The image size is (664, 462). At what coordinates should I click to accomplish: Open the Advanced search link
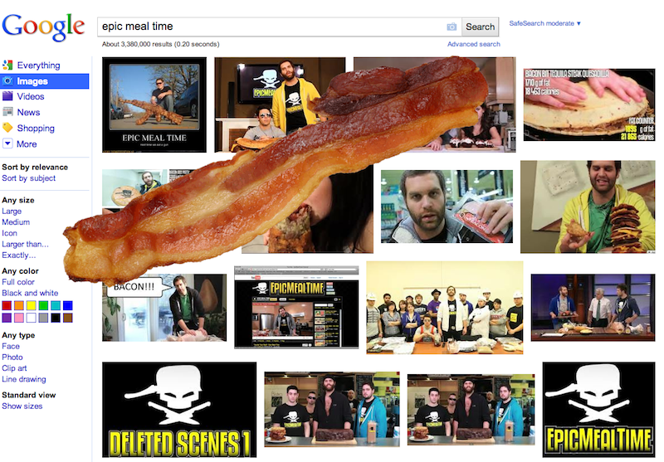473,44
